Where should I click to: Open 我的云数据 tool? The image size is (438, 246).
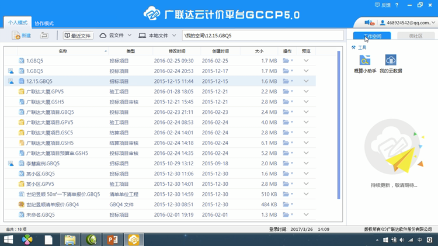391,64
